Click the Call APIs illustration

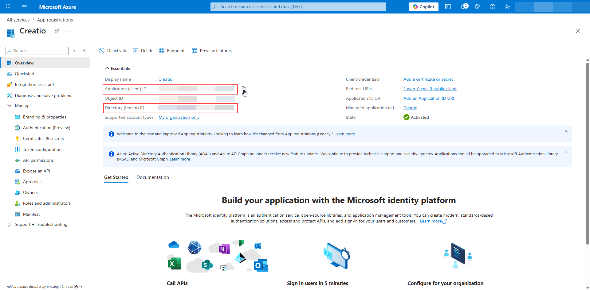coord(218,256)
